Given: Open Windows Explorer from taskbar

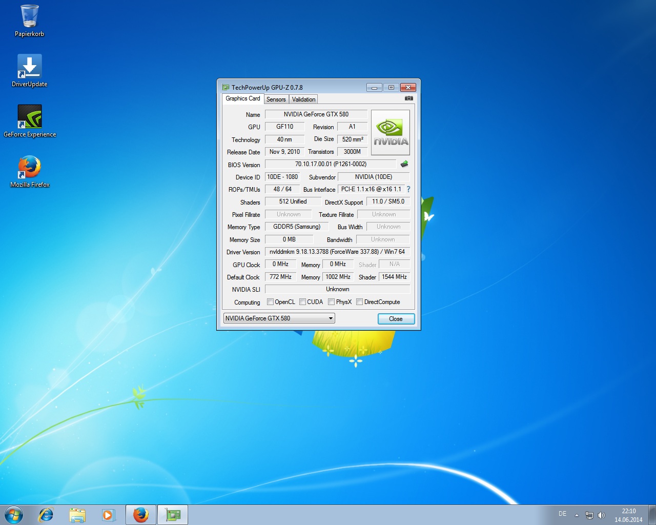Looking at the screenshot, I should pos(77,515).
